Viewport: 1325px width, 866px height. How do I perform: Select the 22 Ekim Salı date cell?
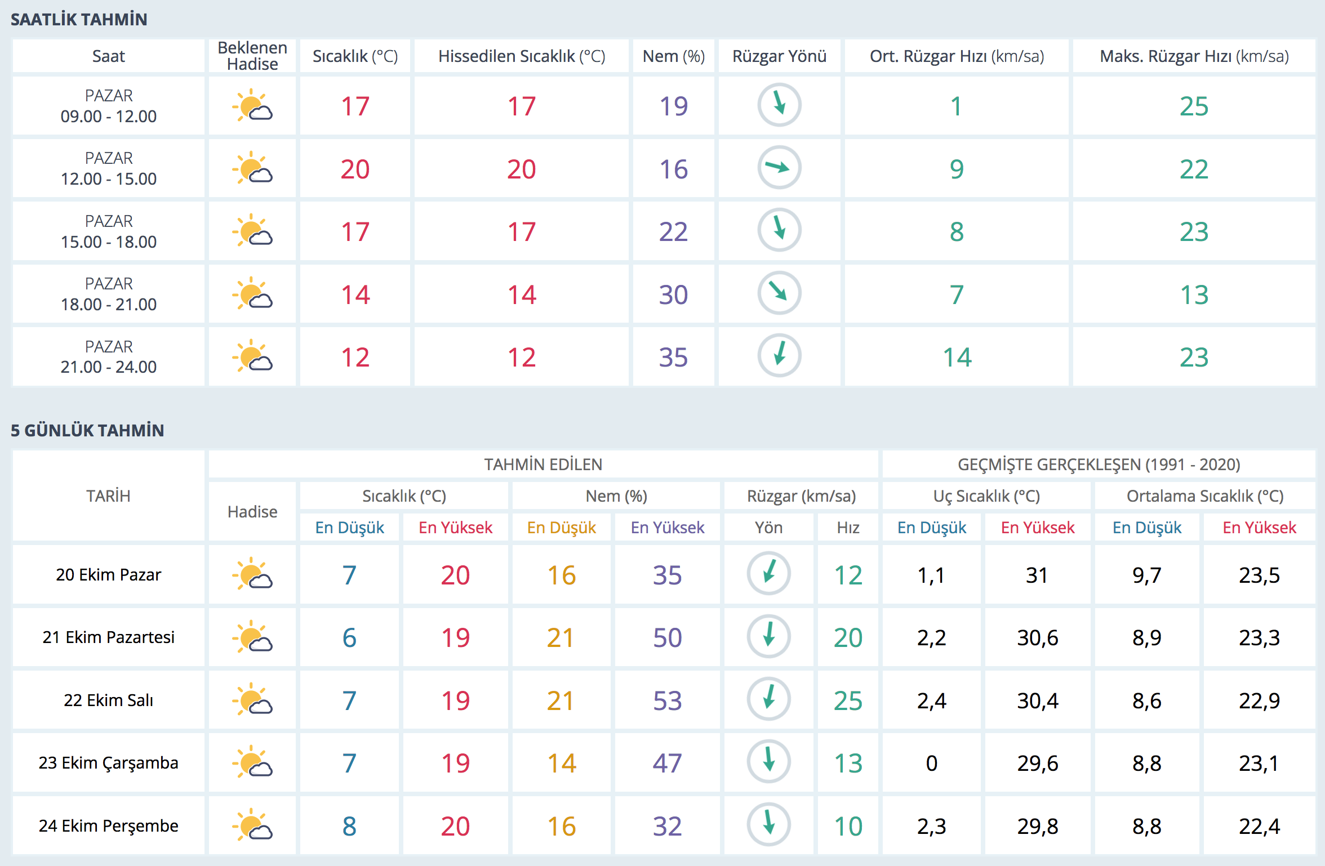click(108, 700)
